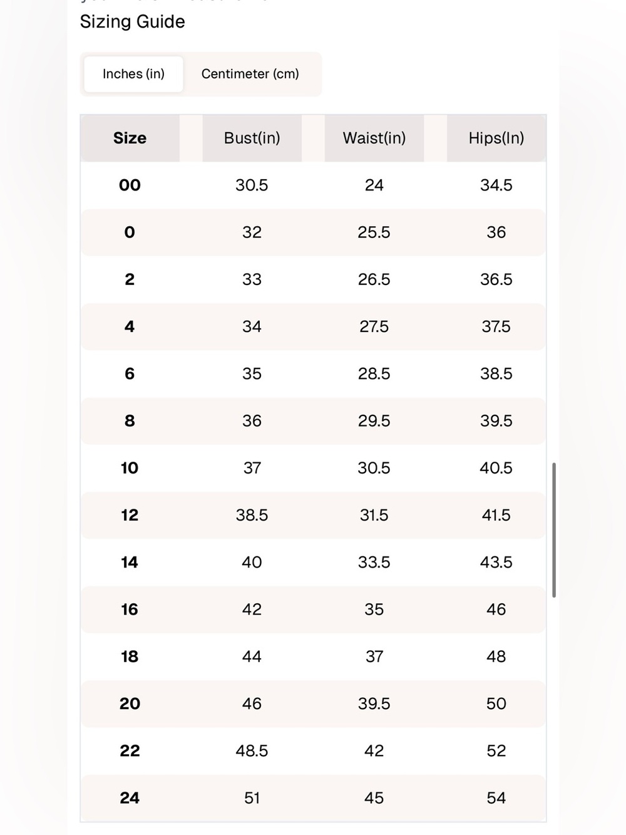626x835 pixels.
Task: Click bust value 48.5 for size 22
Action: [x=252, y=750]
